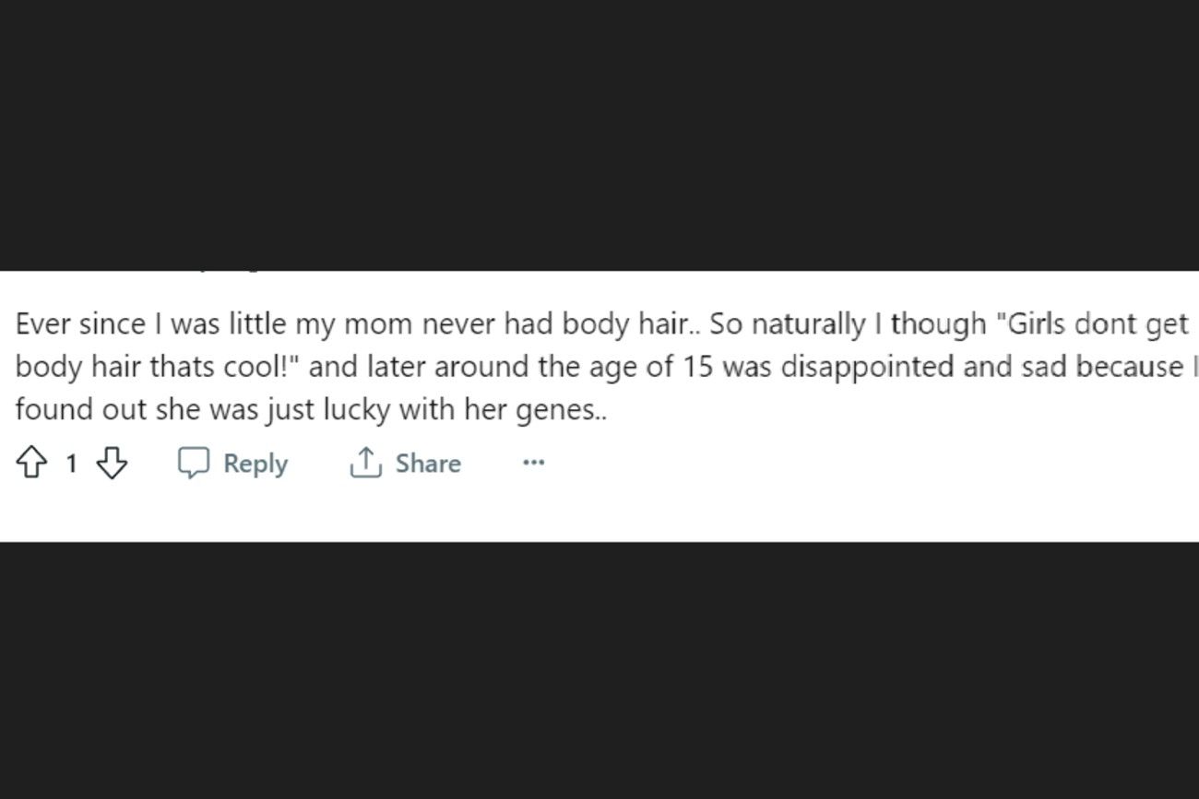Click the Share upload-arrow icon
This screenshot has height=799, width=1199.
click(x=365, y=463)
